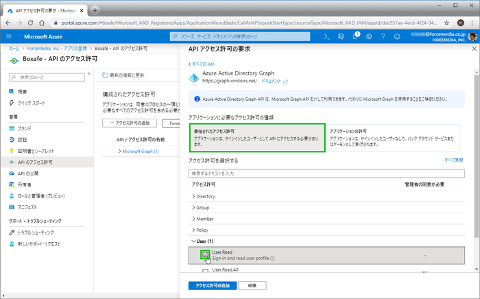Image resolution: width=480 pixels, height=299 pixels.
Task: Click the browser address bar
Action: (248, 23)
